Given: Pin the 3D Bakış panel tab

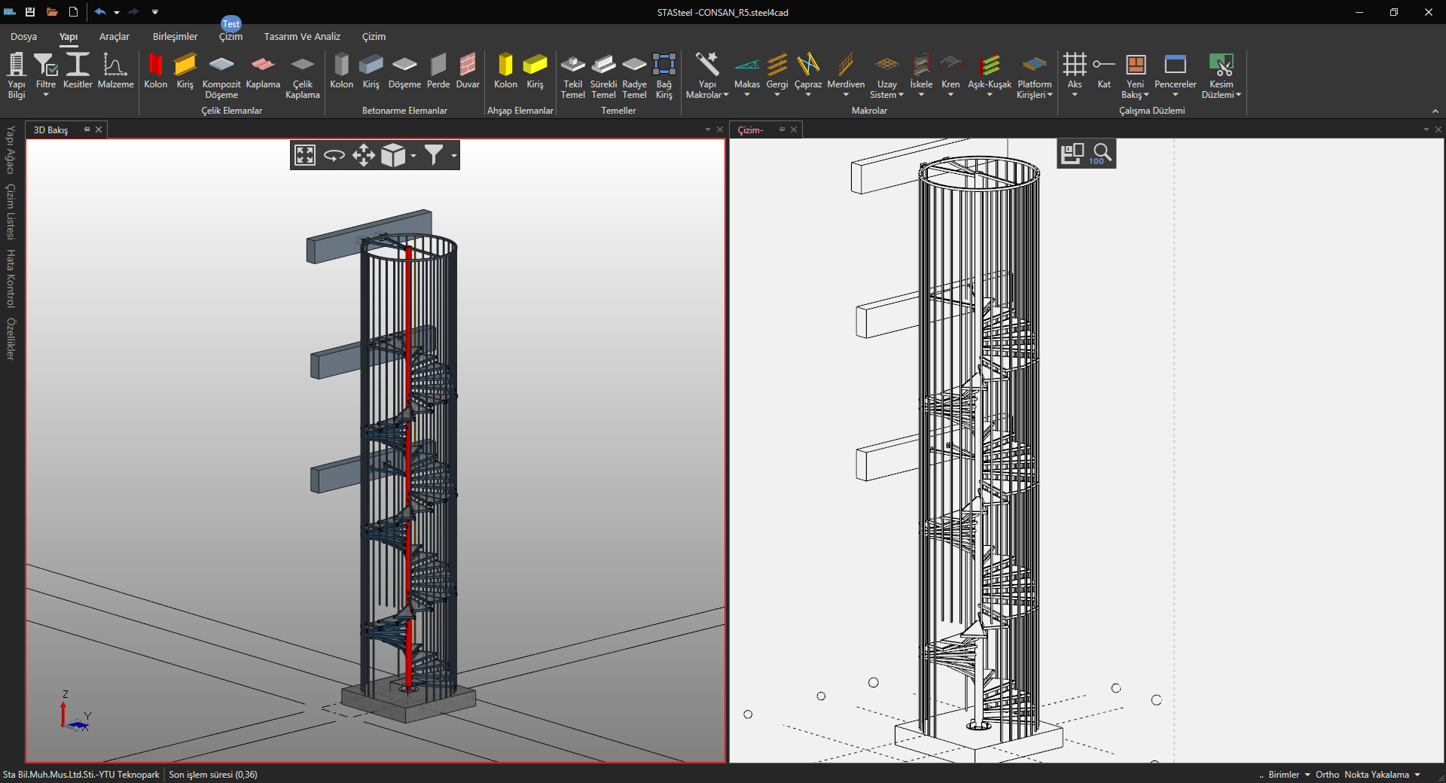Looking at the screenshot, I should (87, 129).
